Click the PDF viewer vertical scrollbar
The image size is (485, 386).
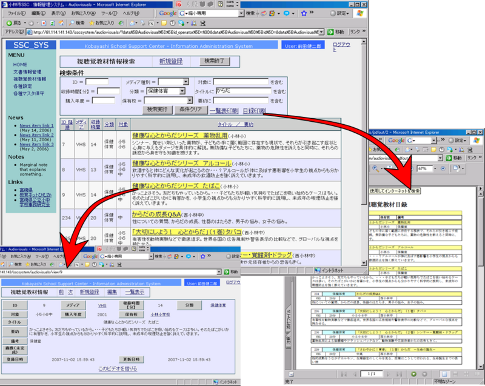[481, 273]
